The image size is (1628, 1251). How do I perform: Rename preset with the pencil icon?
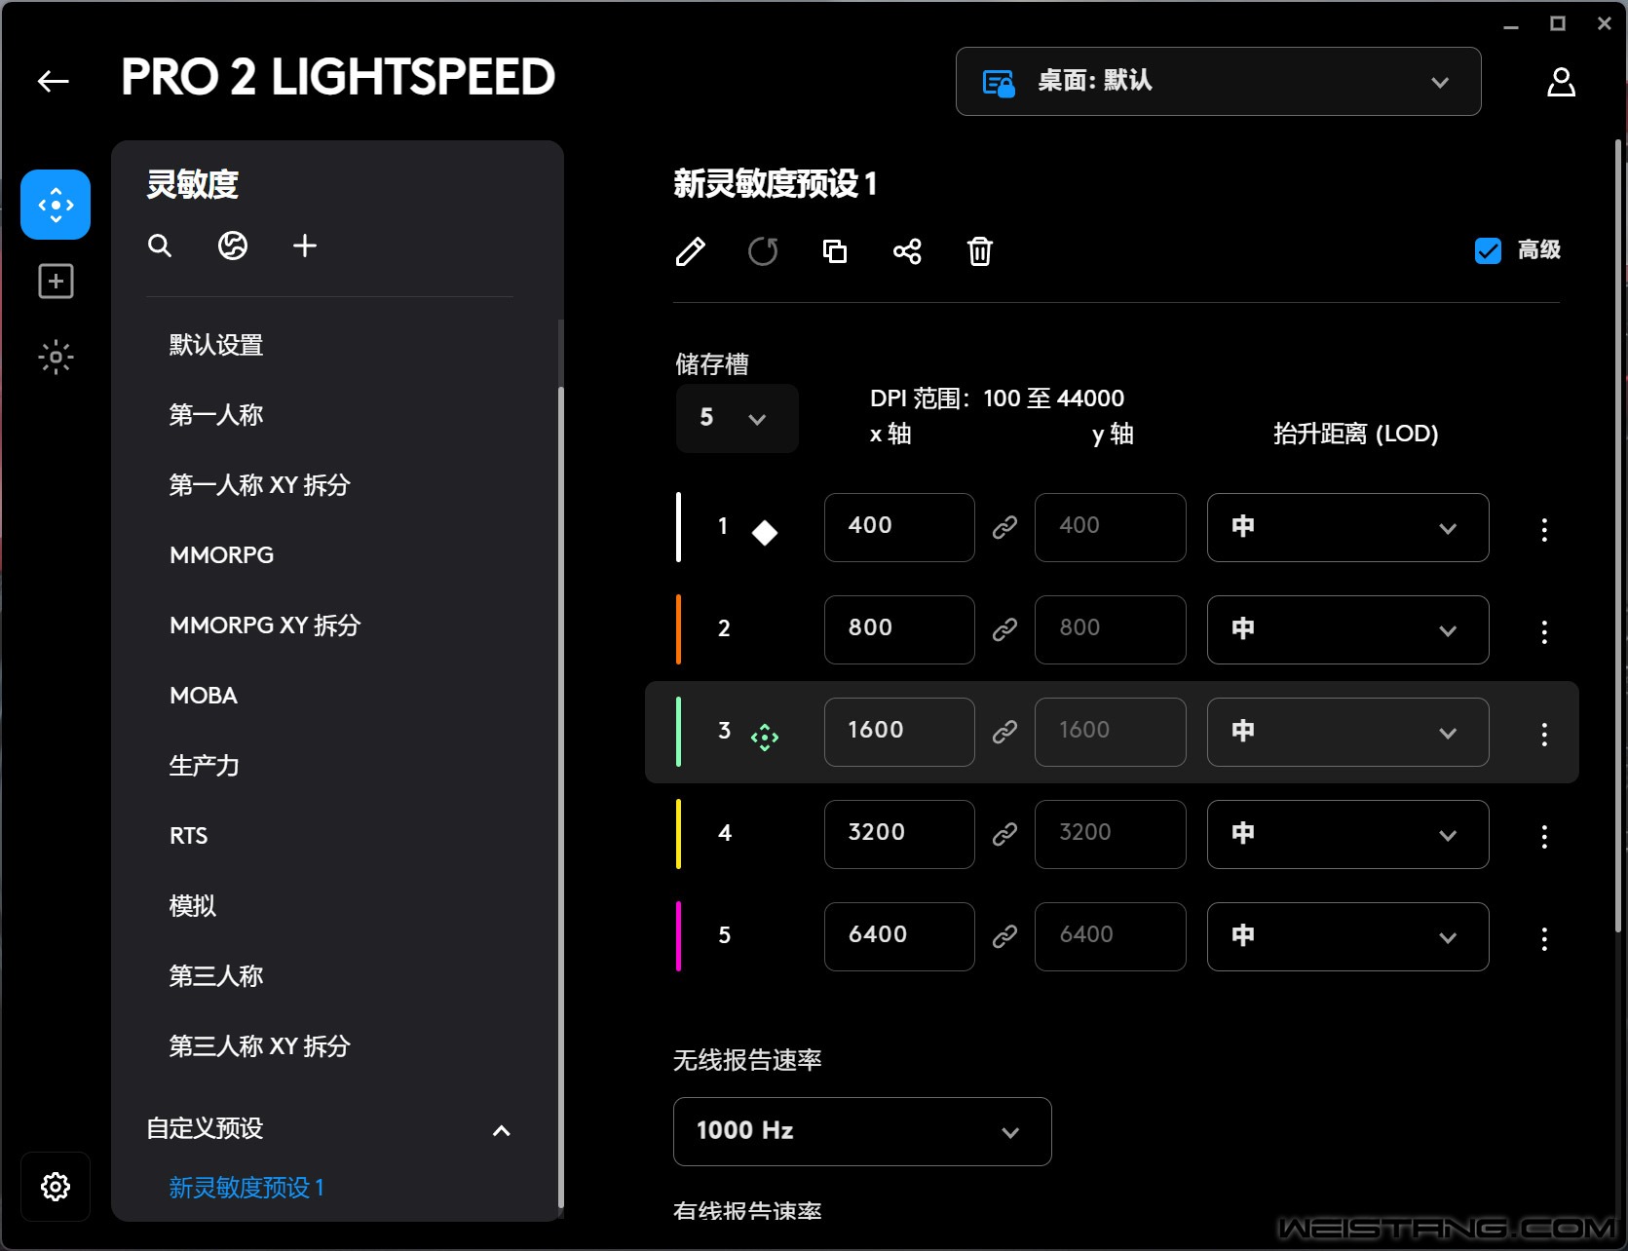click(690, 251)
